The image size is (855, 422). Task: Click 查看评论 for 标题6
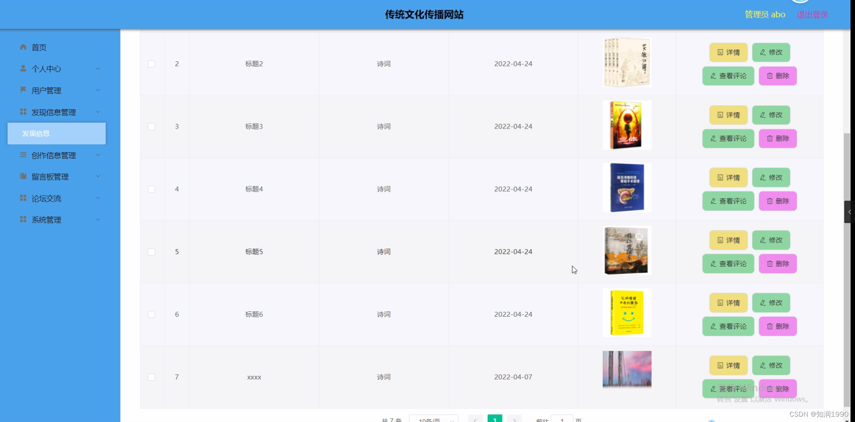pos(728,326)
